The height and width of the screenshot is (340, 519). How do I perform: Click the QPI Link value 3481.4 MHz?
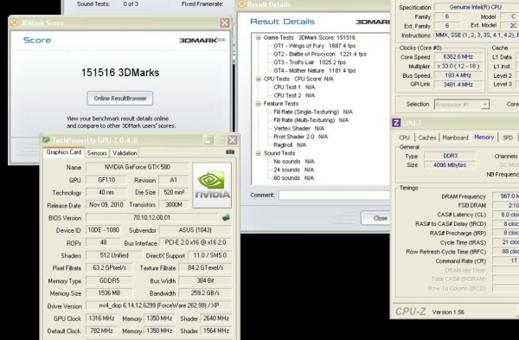458,85
